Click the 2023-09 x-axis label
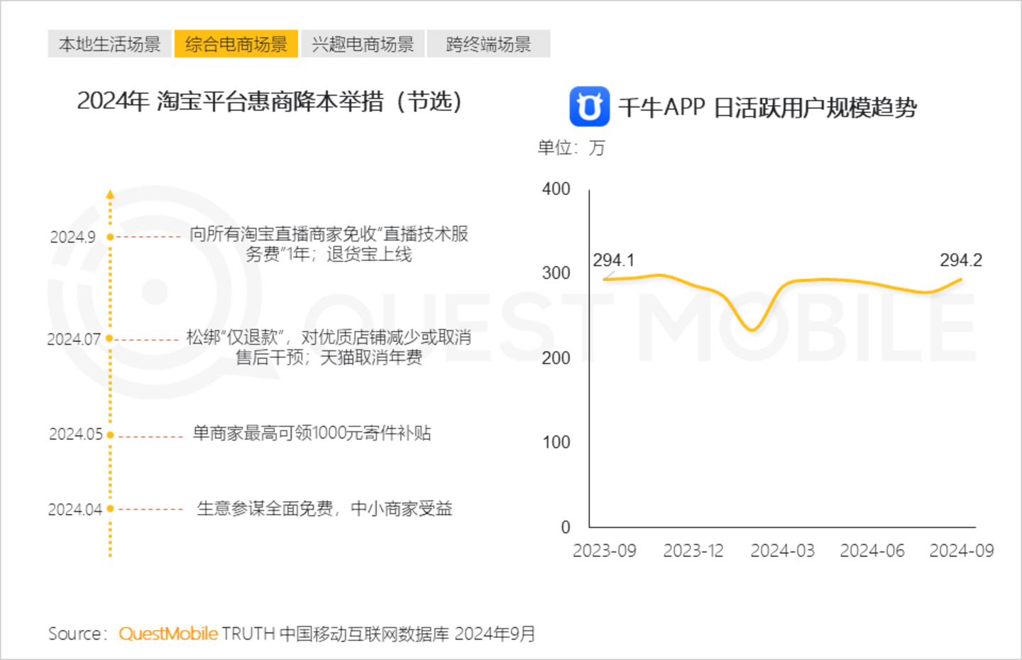 pos(604,551)
